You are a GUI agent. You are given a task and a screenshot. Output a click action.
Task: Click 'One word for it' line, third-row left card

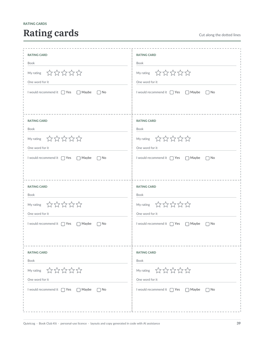(78, 214)
